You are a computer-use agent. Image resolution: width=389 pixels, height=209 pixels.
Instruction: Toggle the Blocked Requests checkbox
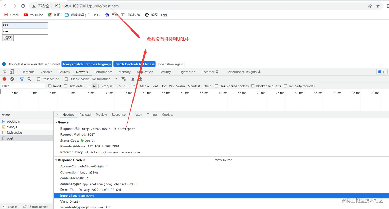coord(253,86)
